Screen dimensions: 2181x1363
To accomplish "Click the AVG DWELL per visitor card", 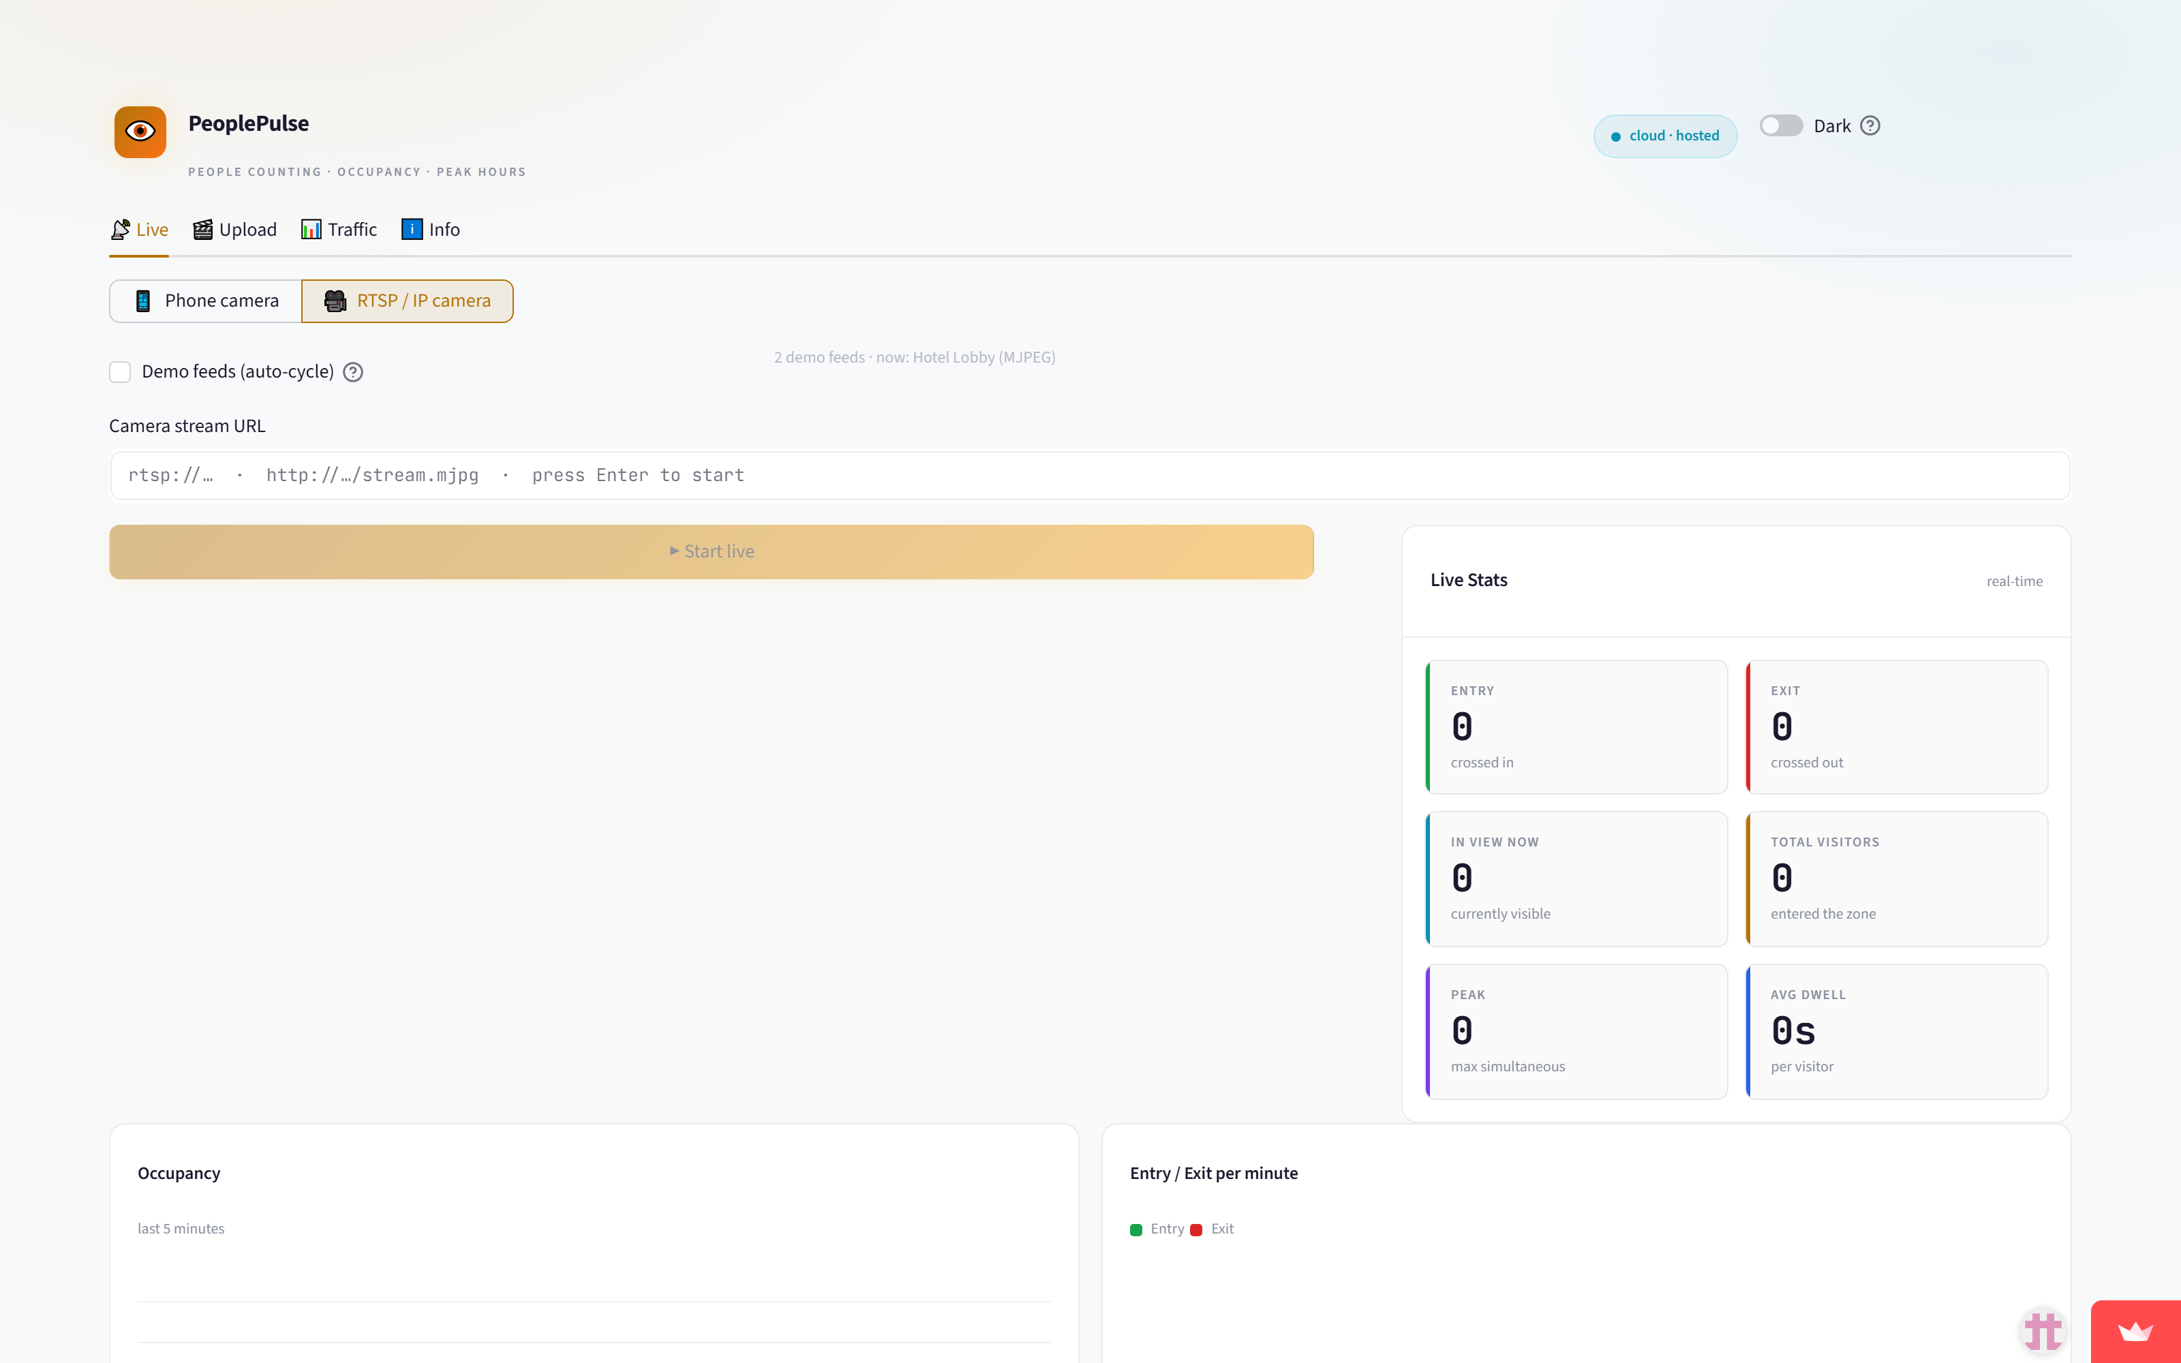I will point(1896,1031).
